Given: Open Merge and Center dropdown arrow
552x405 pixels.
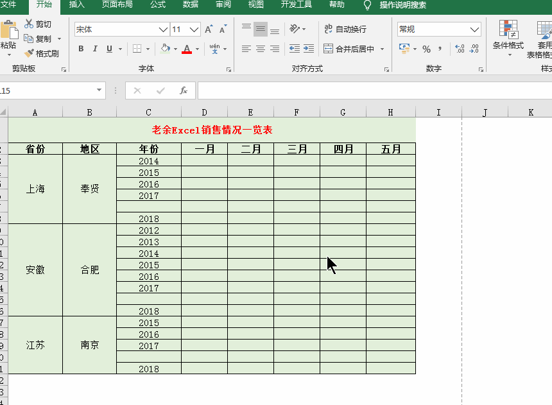Looking at the screenshot, I should (383, 49).
